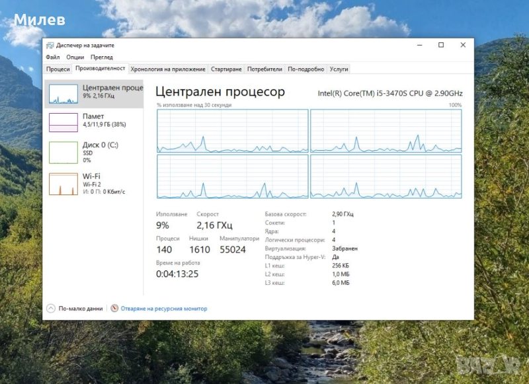Open the Опции menu
Screen dimensions: 529x384
(x=74, y=57)
